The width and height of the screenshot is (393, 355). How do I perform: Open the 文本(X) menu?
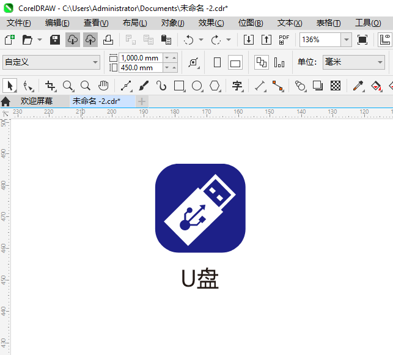tap(290, 23)
